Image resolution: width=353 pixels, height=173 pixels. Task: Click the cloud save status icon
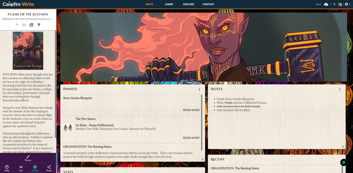pos(326,4)
